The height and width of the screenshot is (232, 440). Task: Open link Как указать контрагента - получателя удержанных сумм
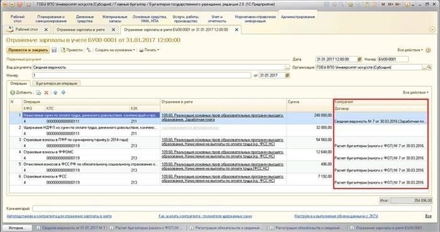(205, 216)
